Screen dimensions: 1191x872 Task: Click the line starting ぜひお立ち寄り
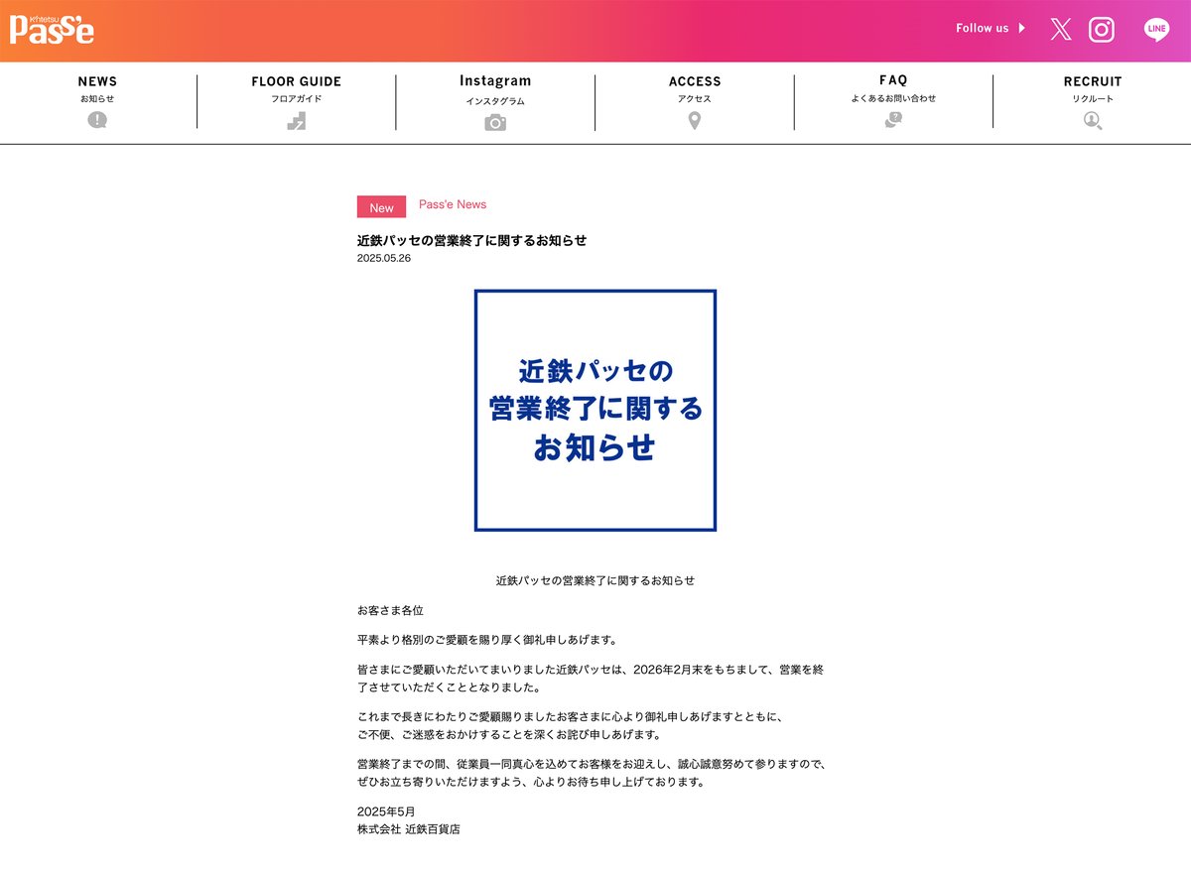[531, 782]
